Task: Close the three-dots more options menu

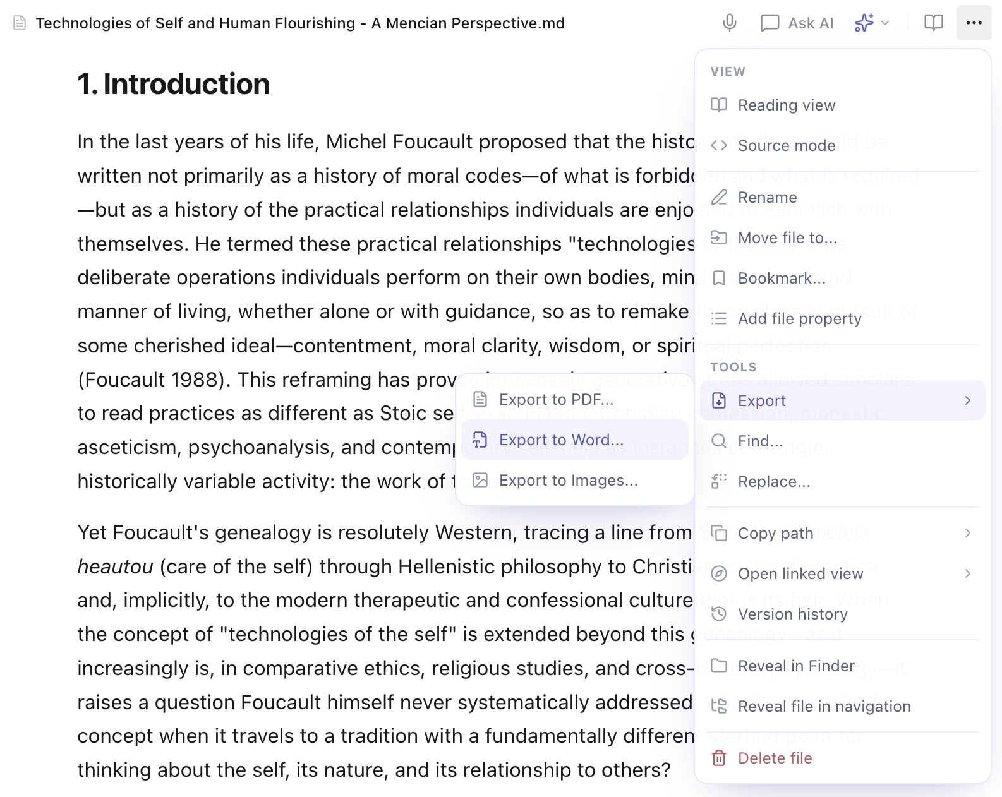Action: [974, 23]
